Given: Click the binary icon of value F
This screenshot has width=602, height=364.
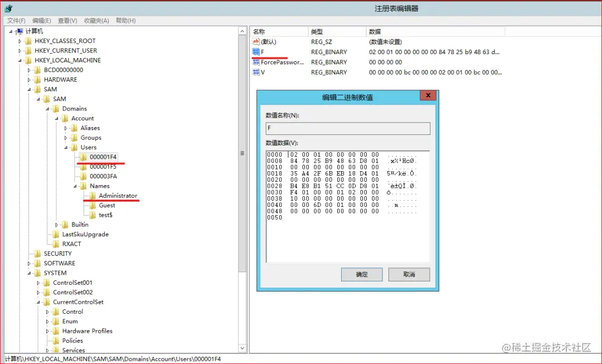Looking at the screenshot, I should (x=256, y=52).
